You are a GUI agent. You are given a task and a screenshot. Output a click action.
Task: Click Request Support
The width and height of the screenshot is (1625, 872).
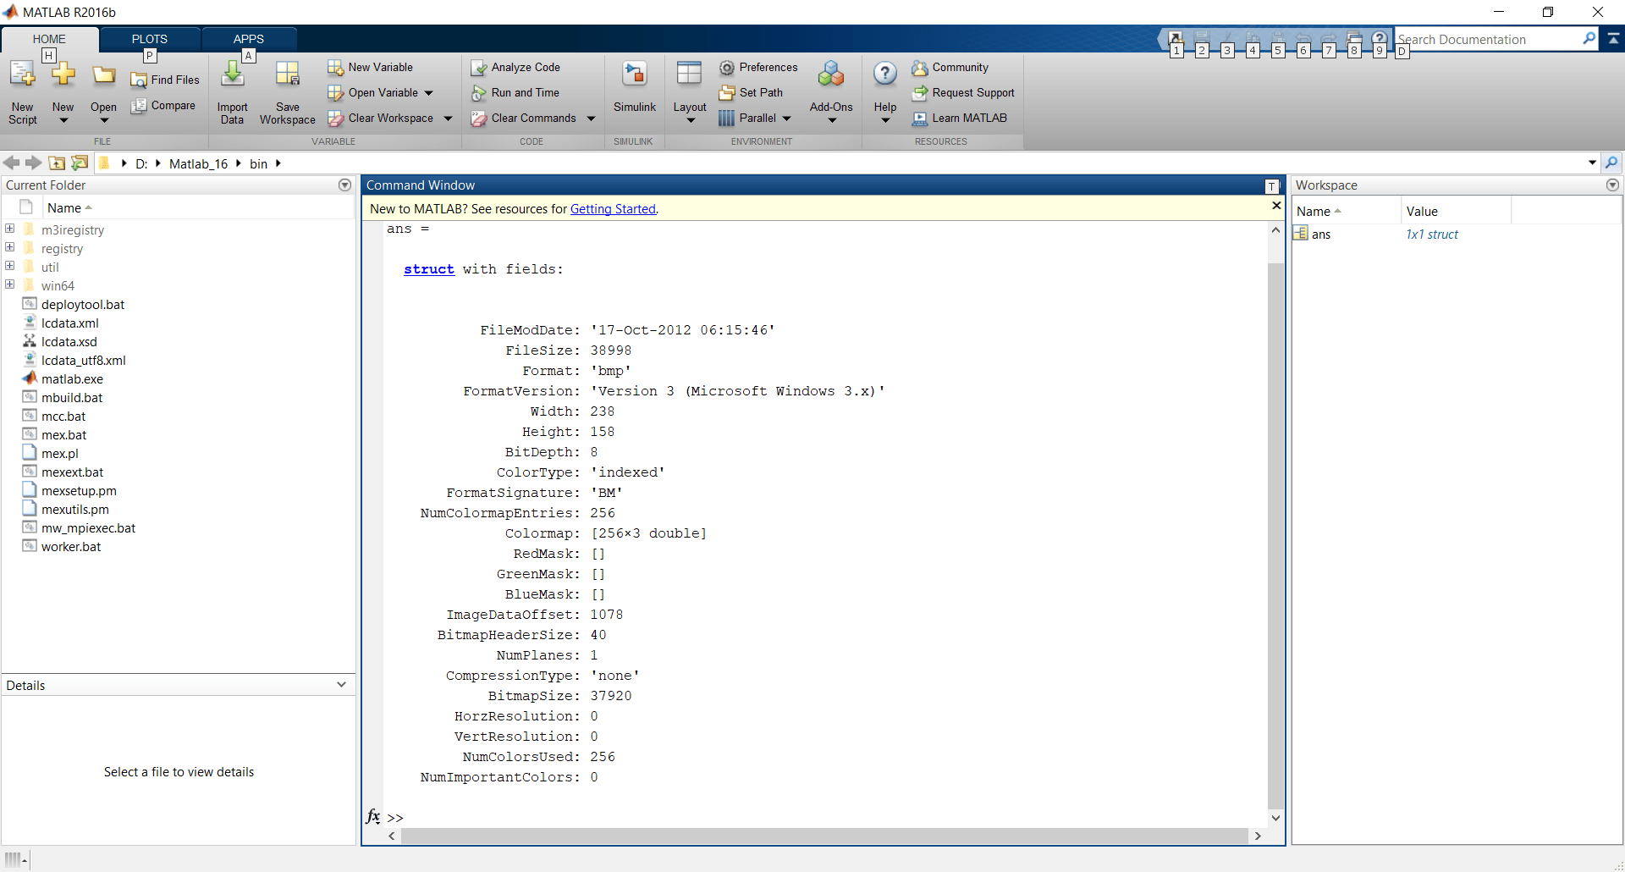(963, 92)
